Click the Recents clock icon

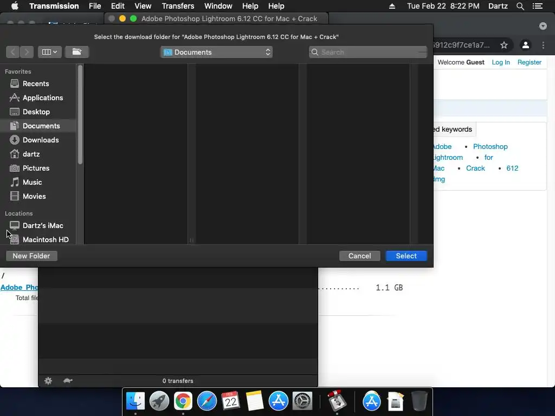point(15,83)
